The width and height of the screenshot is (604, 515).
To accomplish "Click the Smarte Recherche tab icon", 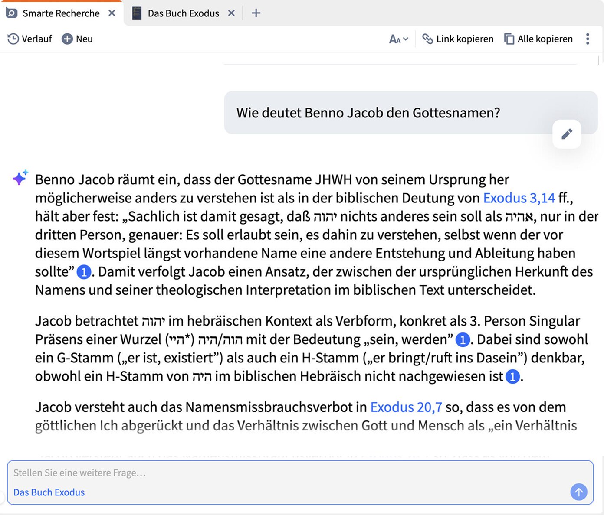I will click(11, 13).
